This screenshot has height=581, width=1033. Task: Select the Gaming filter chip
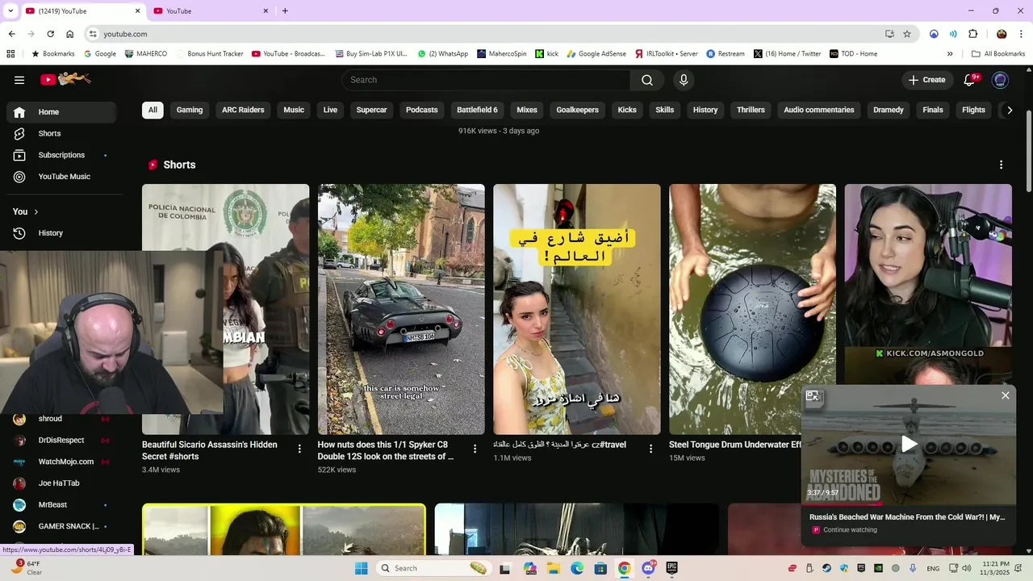click(x=190, y=110)
